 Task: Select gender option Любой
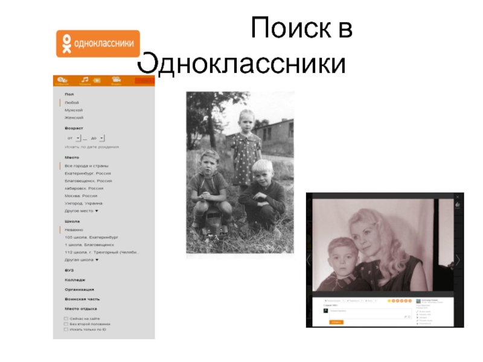click(x=72, y=103)
